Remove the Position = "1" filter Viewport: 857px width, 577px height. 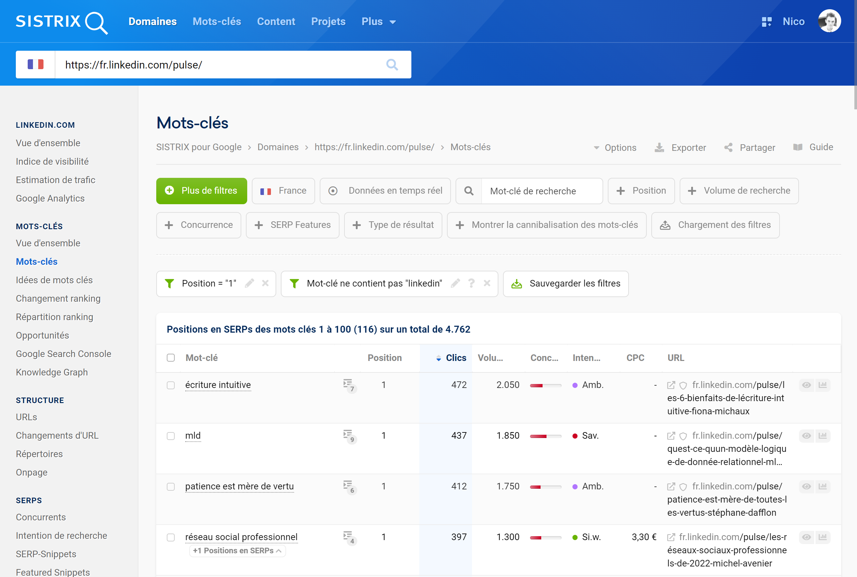pyautogui.click(x=265, y=283)
